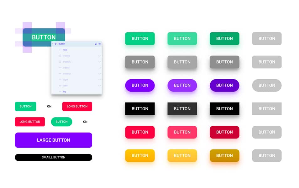The image size is (299, 188).
Task: Click the Text property icon in the Button panel
Action: pos(60,50)
